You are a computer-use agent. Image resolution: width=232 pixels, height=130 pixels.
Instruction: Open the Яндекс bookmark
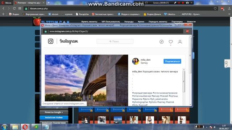tap(14, 14)
